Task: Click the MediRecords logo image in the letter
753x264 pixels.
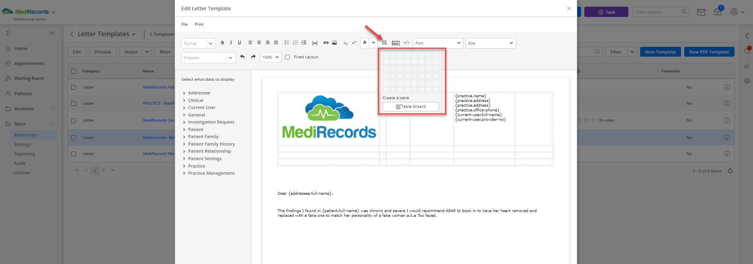Action: point(329,117)
